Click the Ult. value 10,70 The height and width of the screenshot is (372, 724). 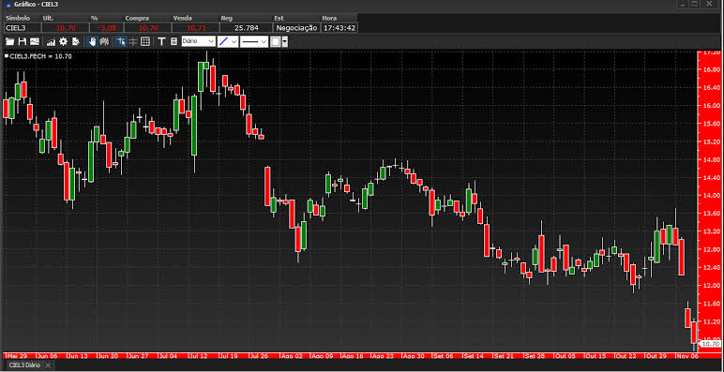65,28
